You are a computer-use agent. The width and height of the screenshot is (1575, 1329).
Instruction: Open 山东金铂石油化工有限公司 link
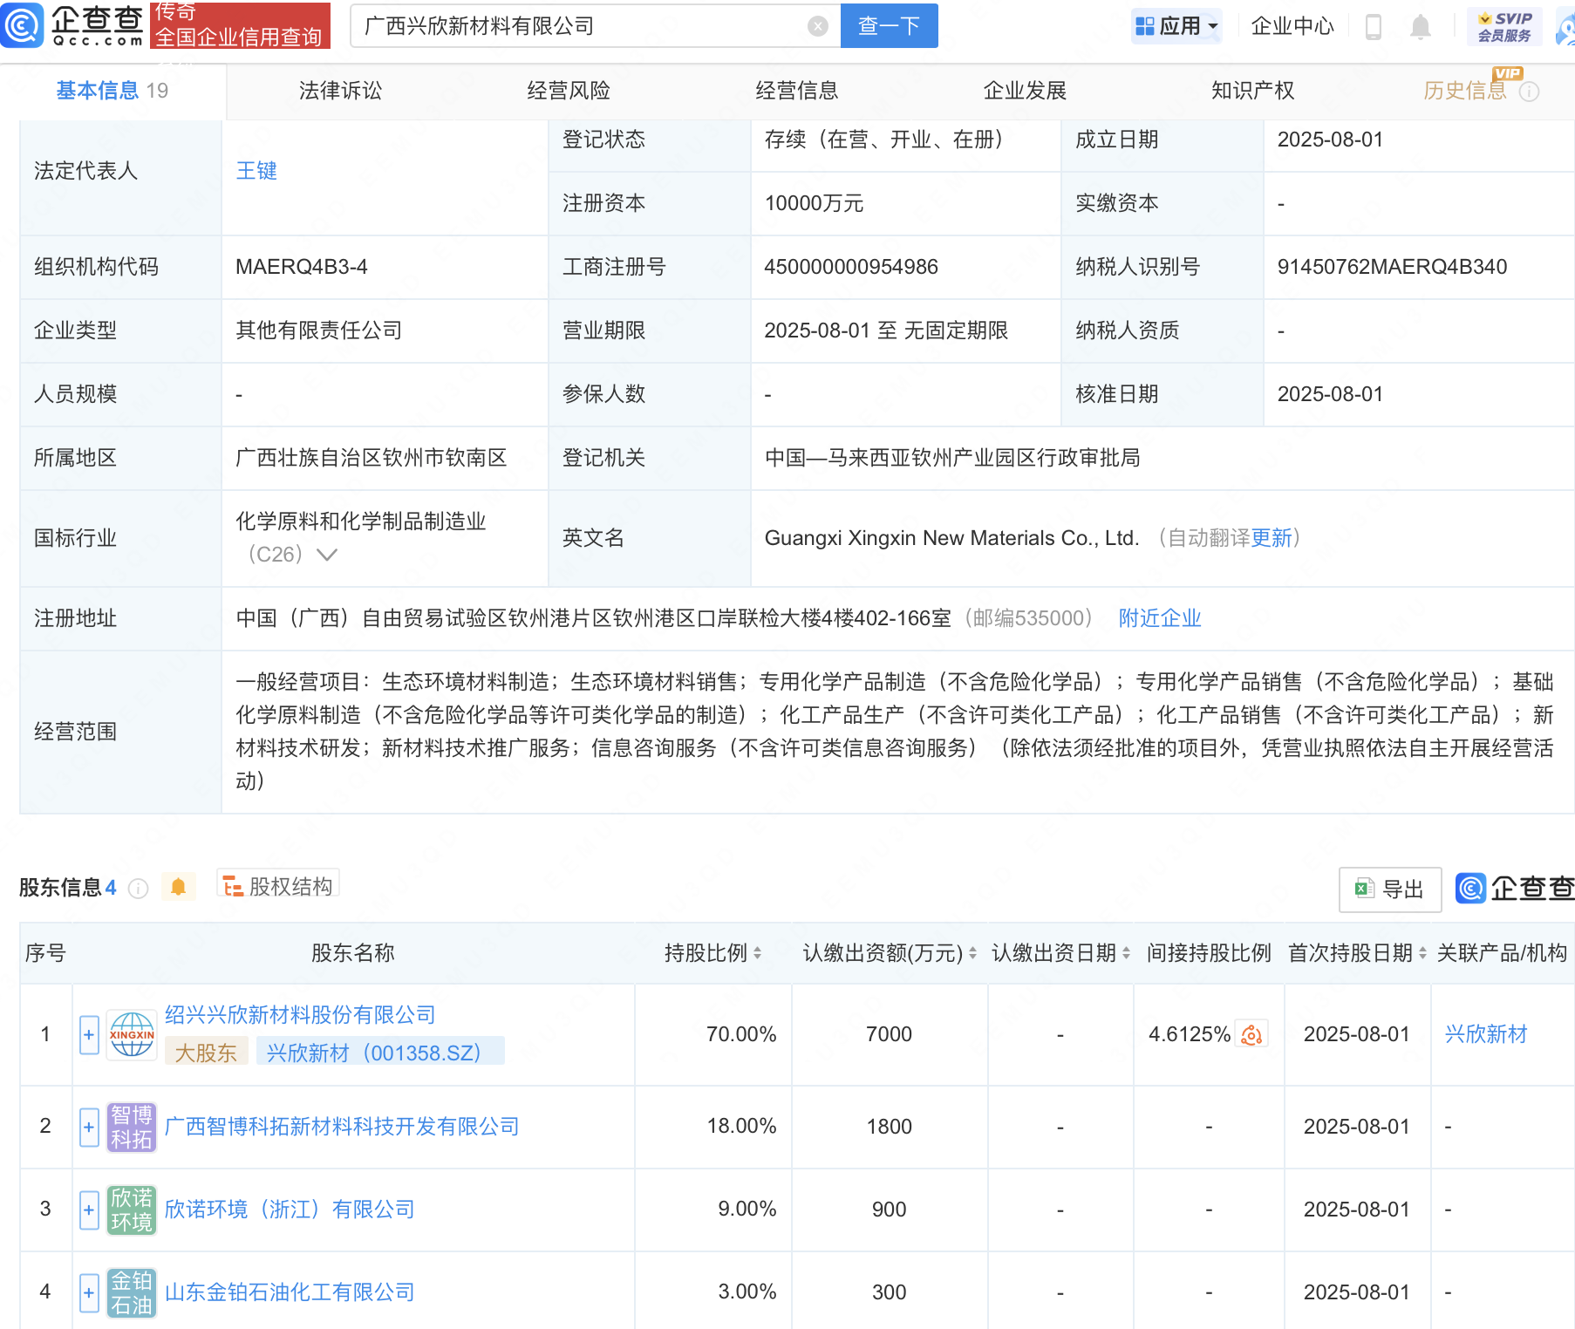[x=290, y=1292]
